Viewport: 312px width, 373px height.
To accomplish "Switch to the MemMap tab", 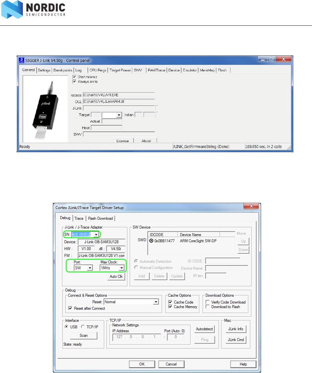I will click(x=207, y=70).
